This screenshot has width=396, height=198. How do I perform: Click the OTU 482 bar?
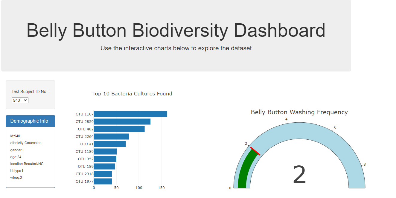(119, 129)
